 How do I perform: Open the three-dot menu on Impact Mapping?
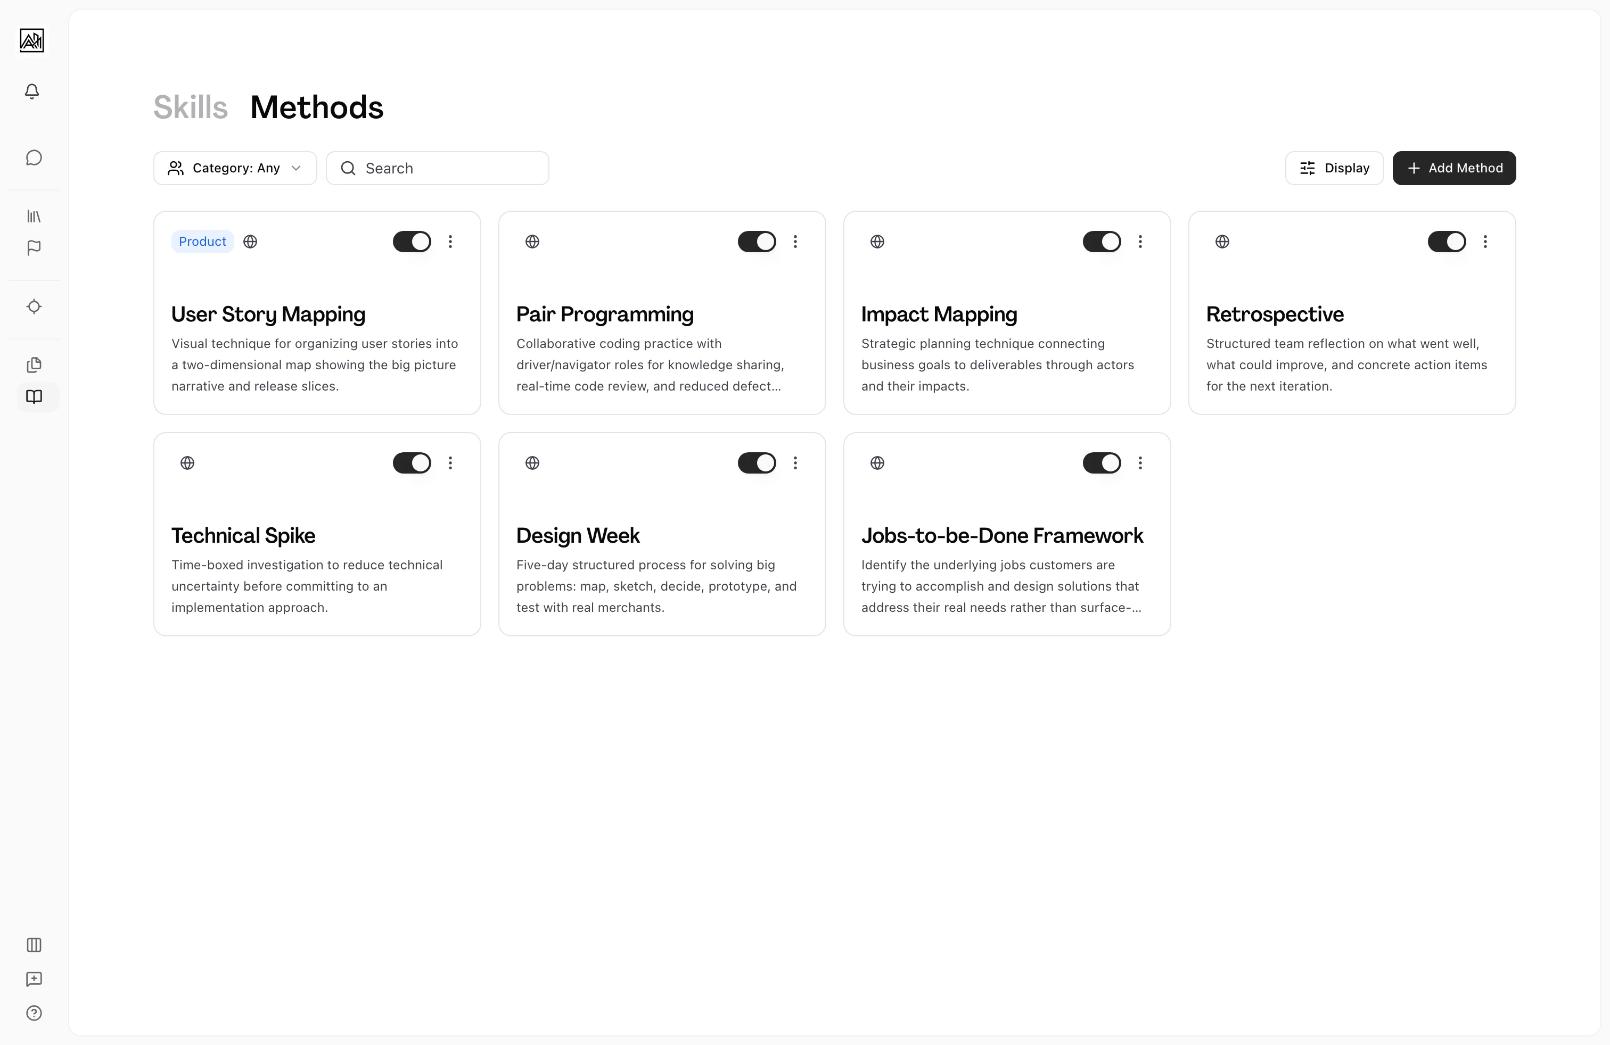click(1140, 242)
